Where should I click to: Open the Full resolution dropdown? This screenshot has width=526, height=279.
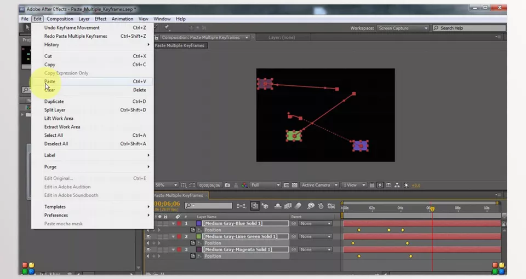(265, 185)
